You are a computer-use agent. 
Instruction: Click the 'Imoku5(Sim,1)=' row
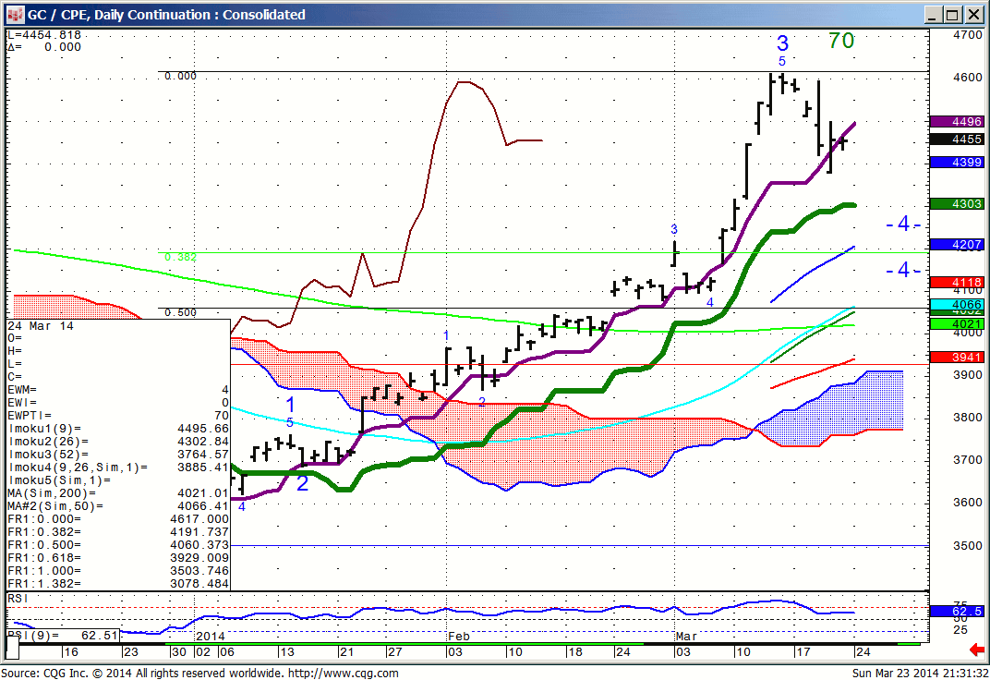118,480
